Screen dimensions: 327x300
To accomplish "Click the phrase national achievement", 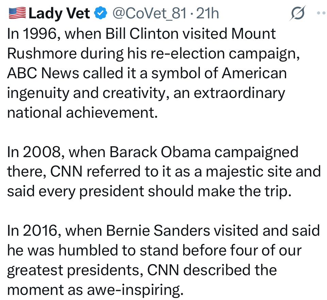I will pyautogui.click(x=82, y=113).
